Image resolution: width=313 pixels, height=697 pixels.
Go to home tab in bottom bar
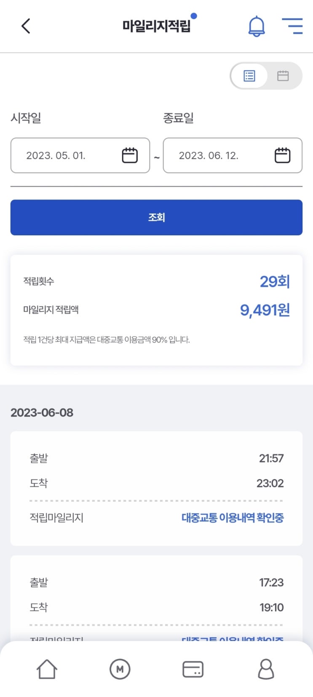(47, 669)
